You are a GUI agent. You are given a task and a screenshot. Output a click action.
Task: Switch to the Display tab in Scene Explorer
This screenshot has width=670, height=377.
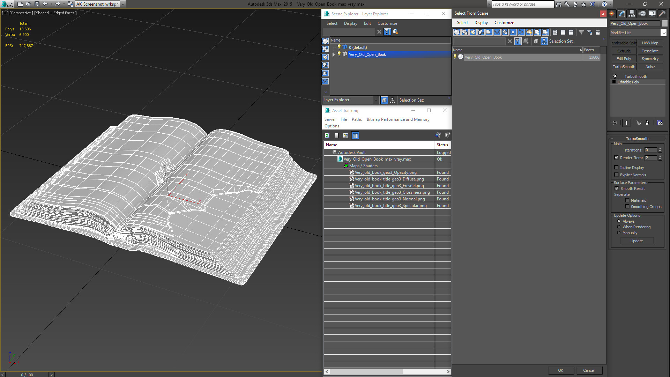pyautogui.click(x=350, y=23)
